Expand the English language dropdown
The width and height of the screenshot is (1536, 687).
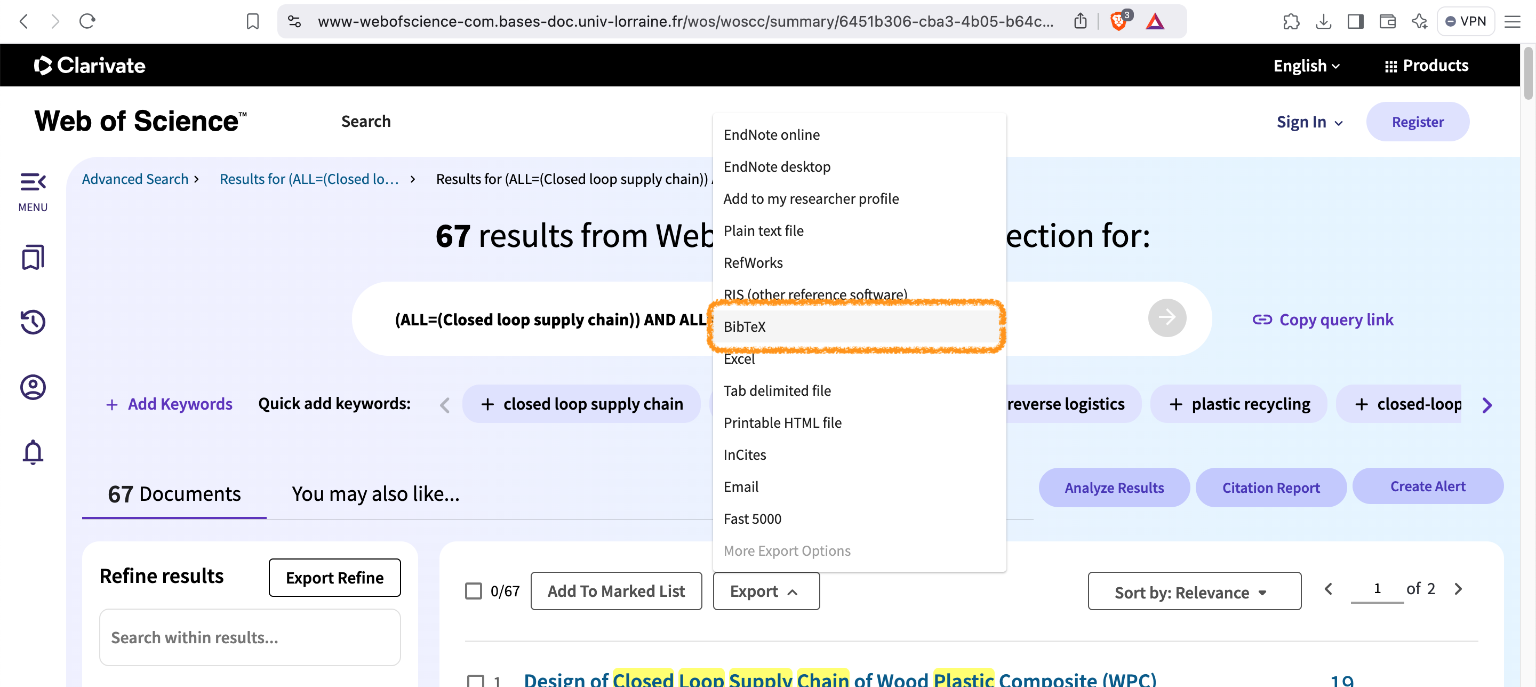pyautogui.click(x=1306, y=66)
